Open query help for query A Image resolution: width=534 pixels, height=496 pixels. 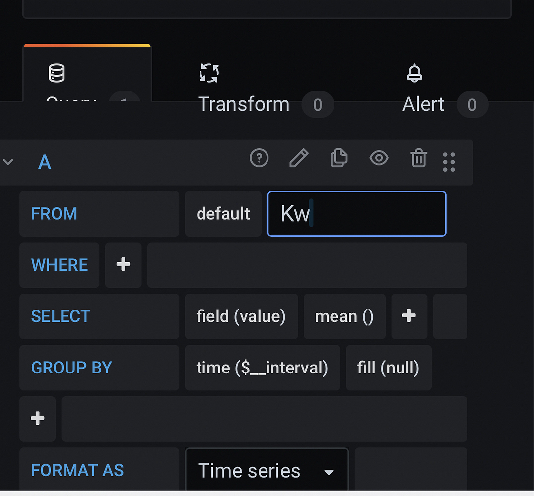click(x=259, y=158)
